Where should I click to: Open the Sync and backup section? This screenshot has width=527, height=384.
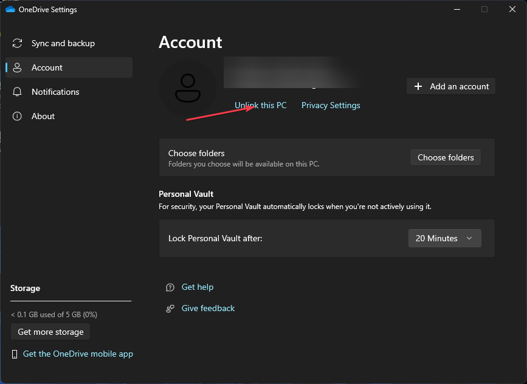63,44
